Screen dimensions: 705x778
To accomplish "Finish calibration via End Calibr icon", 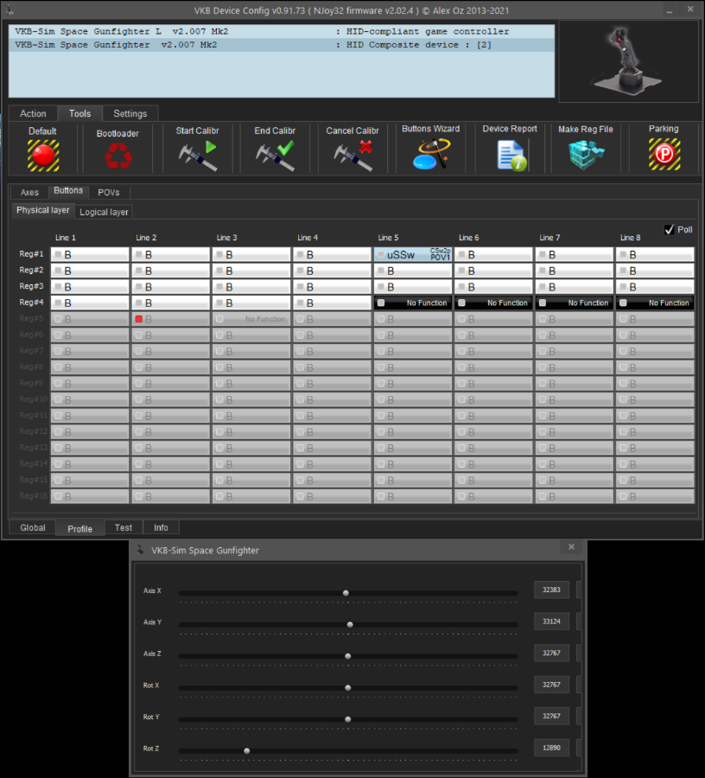I will point(275,156).
